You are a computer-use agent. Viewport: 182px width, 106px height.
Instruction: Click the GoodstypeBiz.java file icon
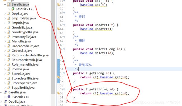point(9,32)
